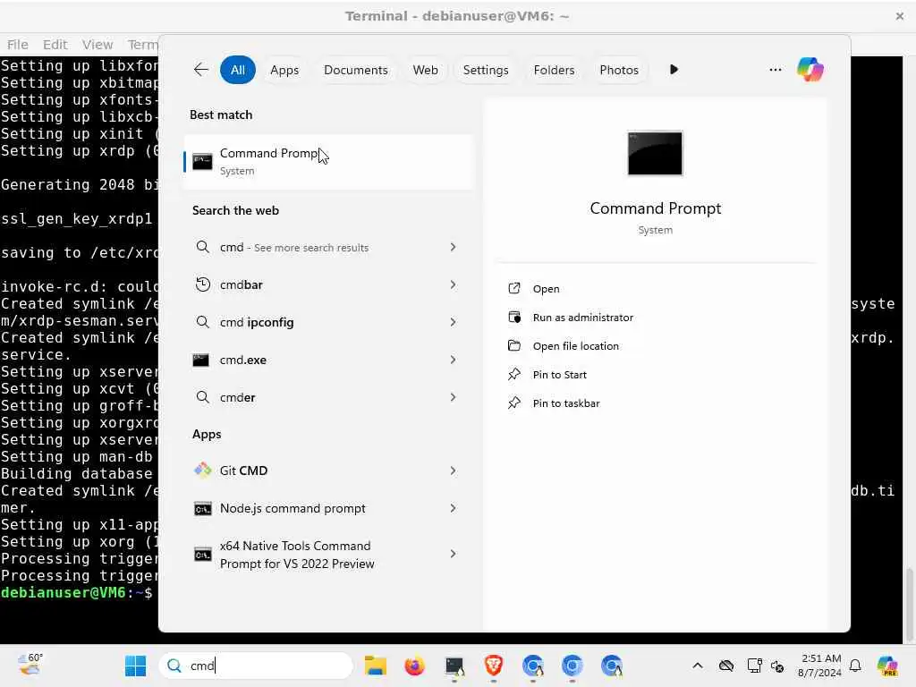Click the Git CMD app label
The width and height of the screenshot is (916, 687).
(x=243, y=471)
